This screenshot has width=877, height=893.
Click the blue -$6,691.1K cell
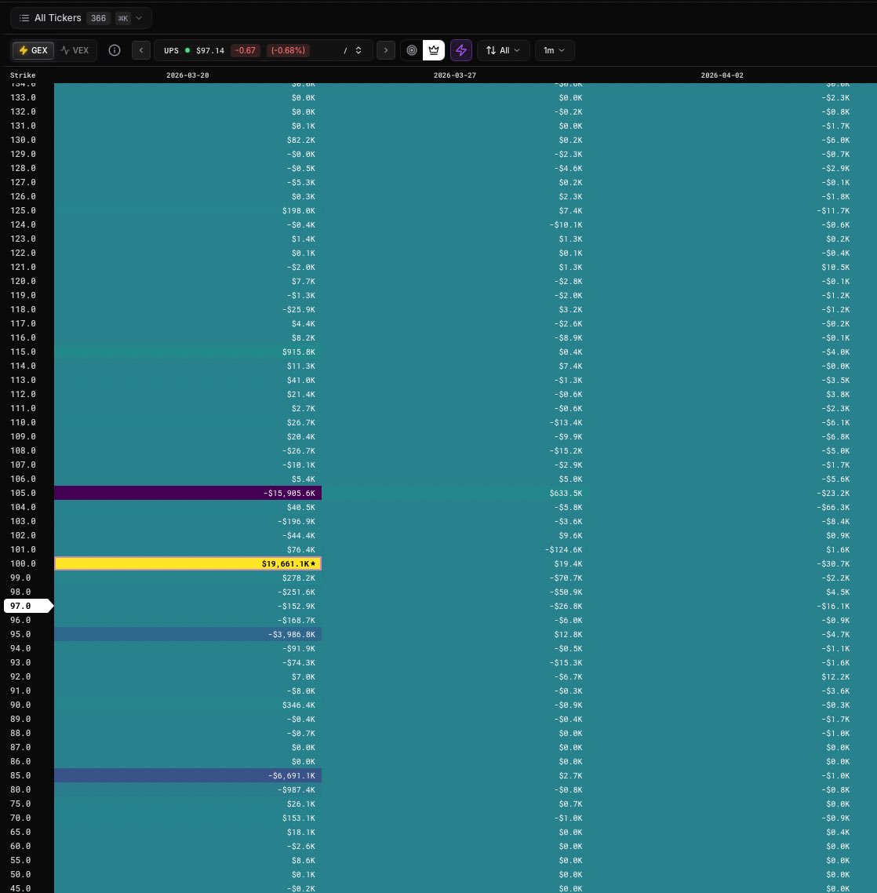coord(188,775)
